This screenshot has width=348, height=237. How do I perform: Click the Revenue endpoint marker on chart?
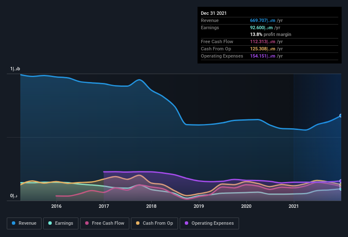click(x=341, y=116)
